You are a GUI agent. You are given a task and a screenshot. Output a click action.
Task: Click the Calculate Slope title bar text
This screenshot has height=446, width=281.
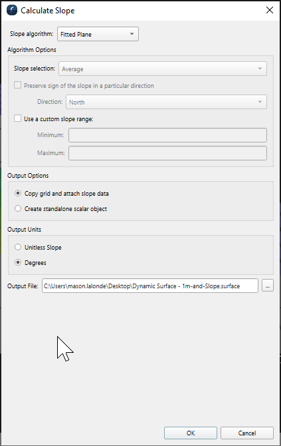[x=48, y=11]
